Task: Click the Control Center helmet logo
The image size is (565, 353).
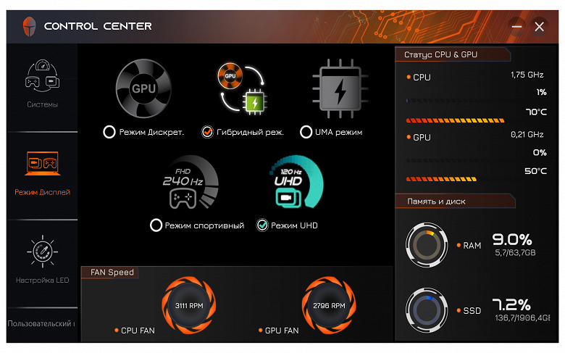Action: click(x=29, y=26)
